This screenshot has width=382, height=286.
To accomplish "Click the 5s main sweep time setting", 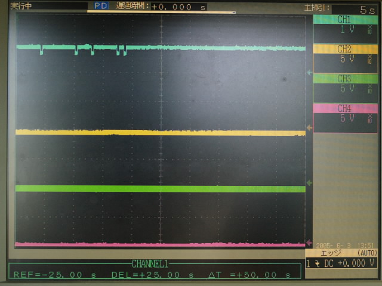I will 366,10.
